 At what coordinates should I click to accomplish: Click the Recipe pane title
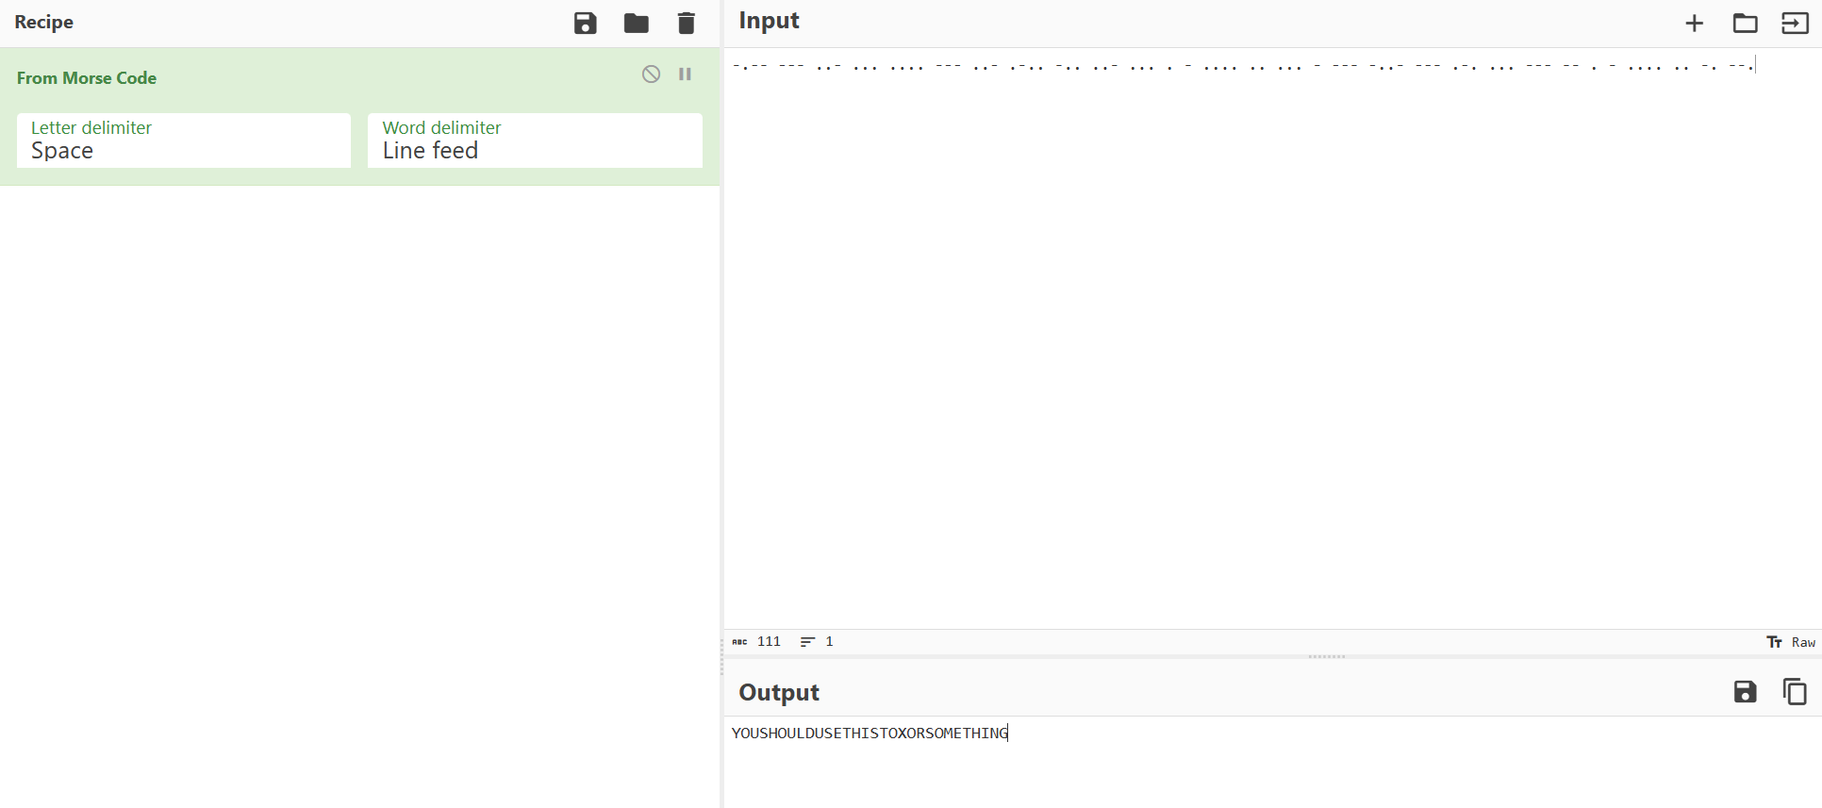pos(44,23)
